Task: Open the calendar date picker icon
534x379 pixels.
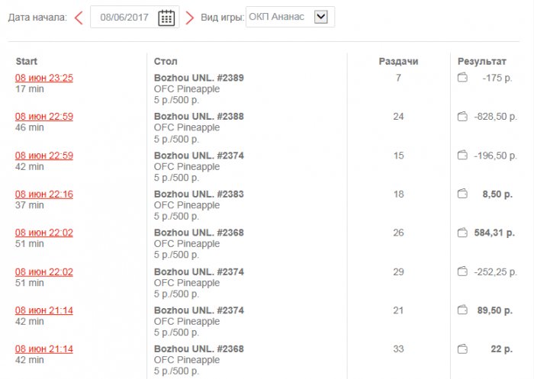Action: tap(166, 18)
